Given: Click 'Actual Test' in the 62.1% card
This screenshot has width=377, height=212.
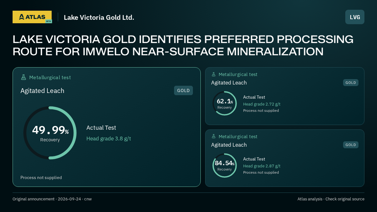Looking at the screenshot, I should tap(254, 97).
